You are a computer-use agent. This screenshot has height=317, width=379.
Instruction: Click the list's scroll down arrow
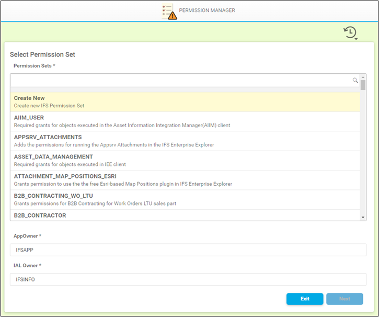point(363,217)
